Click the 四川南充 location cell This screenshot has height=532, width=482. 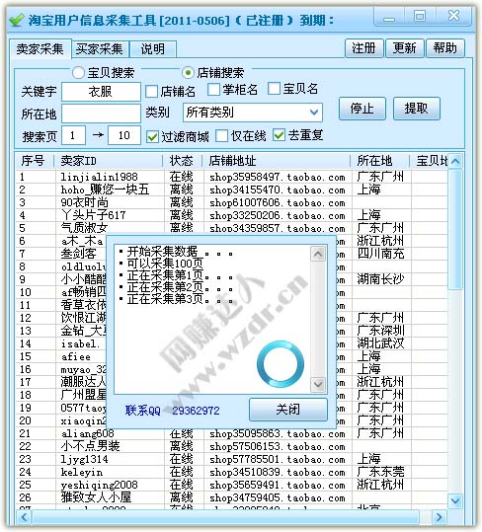tap(380, 254)
